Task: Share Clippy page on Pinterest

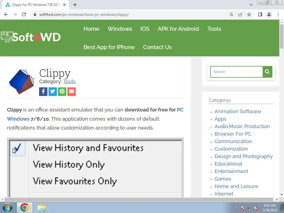Action: click(62, 92)
